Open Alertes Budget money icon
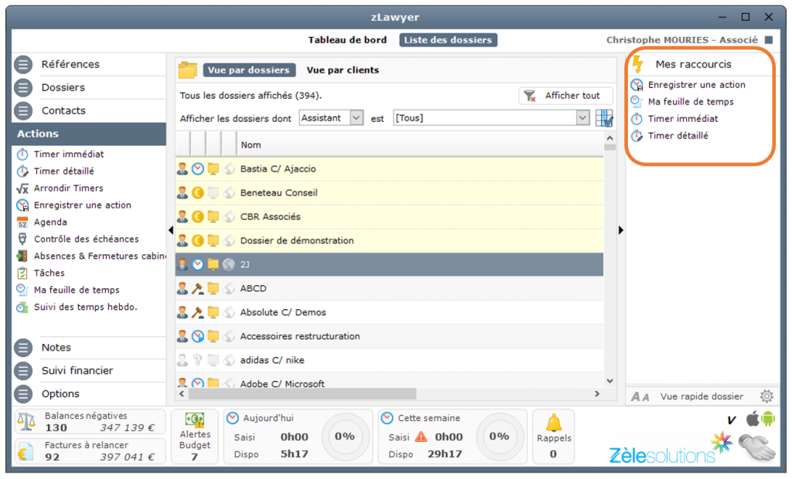Screen dimensions: 792x479 coord(194,420)
